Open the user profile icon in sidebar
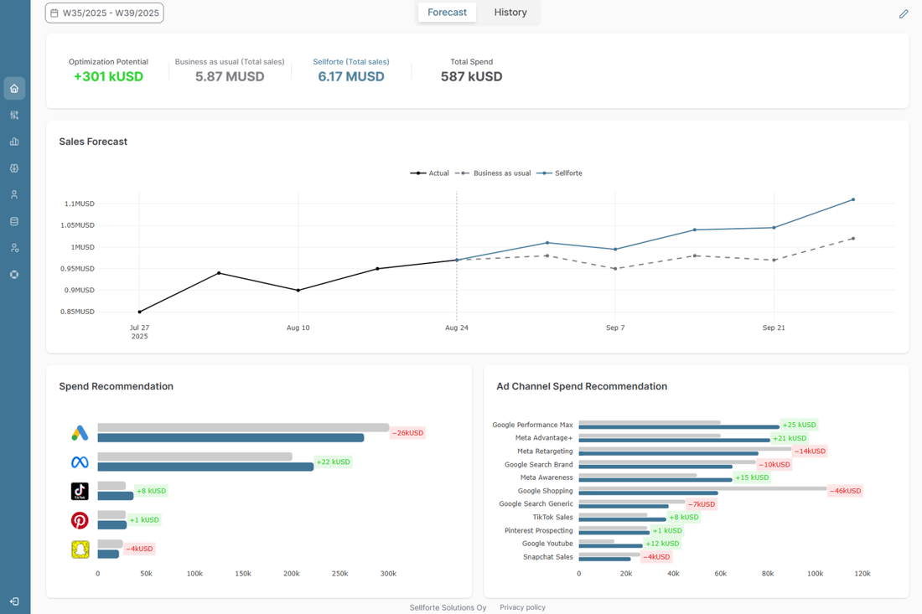922x614 pixels. point(14,194)
